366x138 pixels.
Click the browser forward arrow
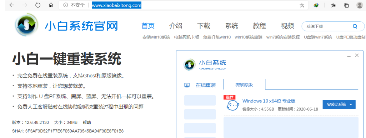(25, 5)
